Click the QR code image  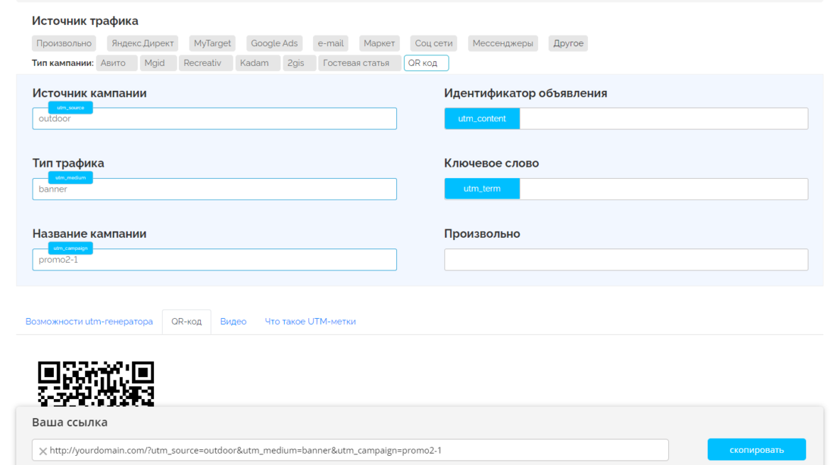coord(96,383)
